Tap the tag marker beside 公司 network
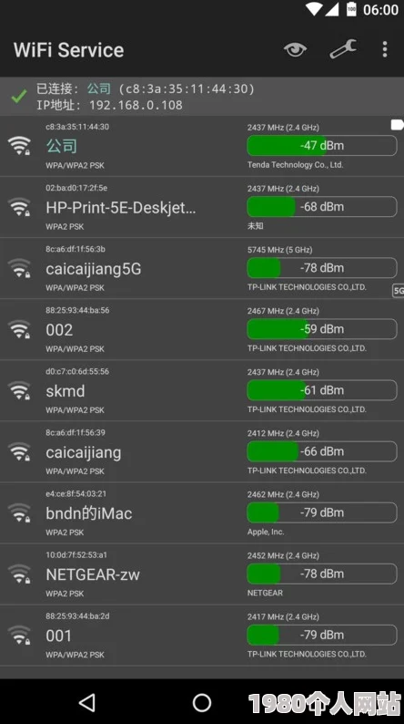 point(397,125)
